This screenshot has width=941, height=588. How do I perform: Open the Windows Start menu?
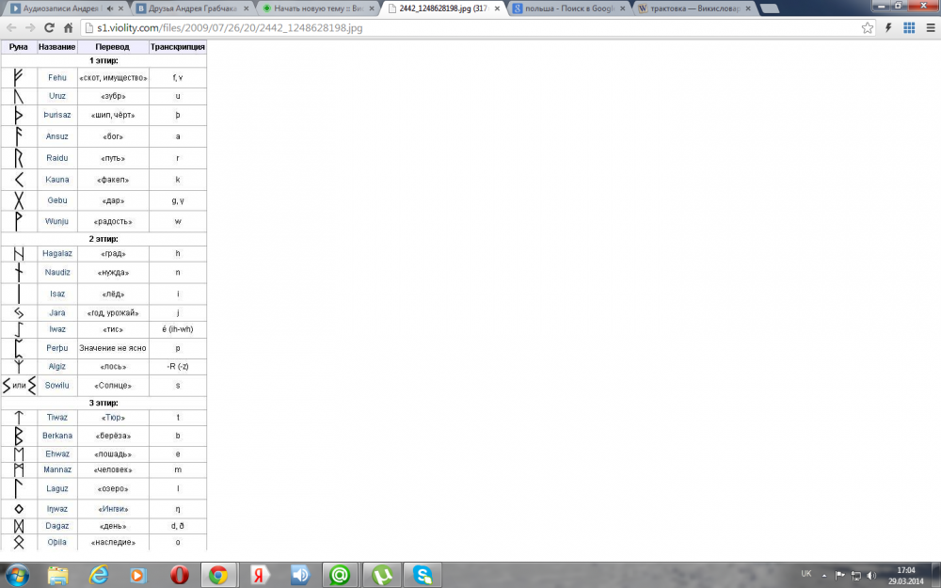[17, 575]
